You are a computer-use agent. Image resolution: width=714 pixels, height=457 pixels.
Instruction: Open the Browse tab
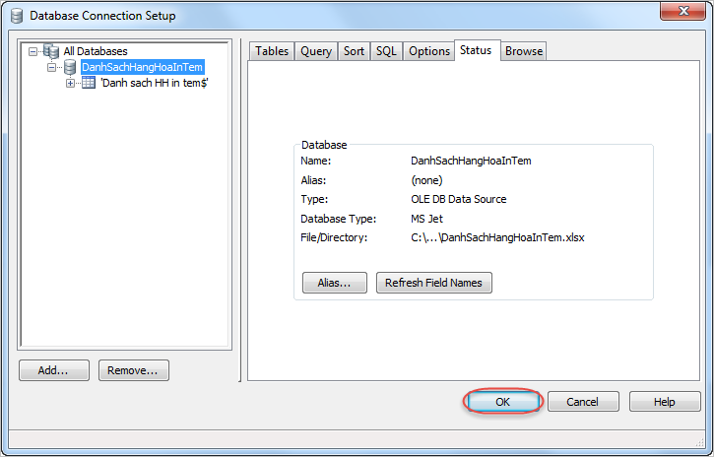tap(524, 51)
